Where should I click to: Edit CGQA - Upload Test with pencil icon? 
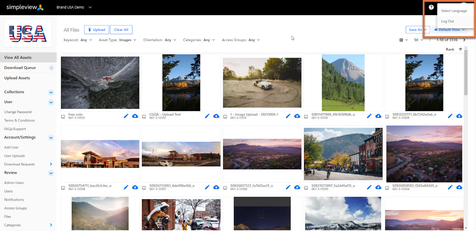[207, 116]
